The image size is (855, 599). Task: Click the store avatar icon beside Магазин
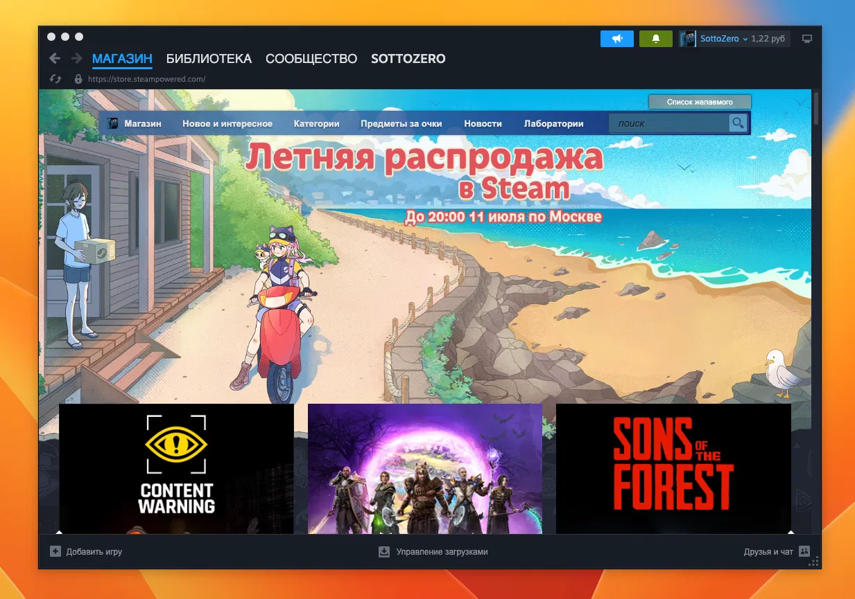point(112,123)
